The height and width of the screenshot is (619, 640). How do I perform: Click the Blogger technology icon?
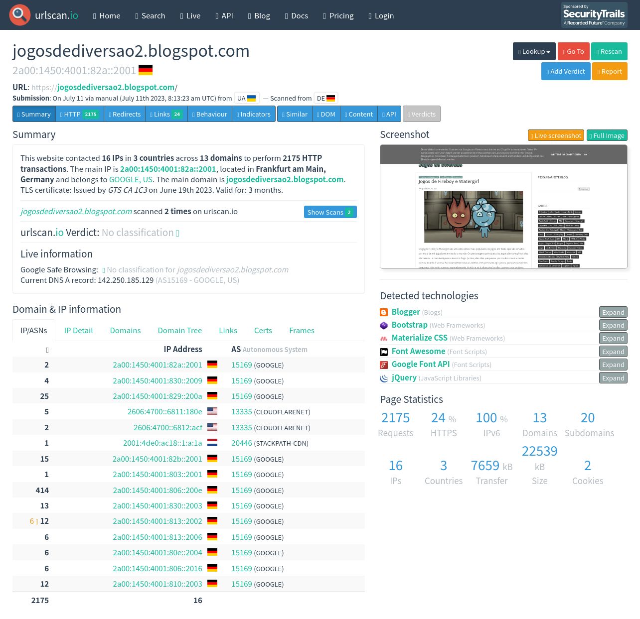coord(384,312)
